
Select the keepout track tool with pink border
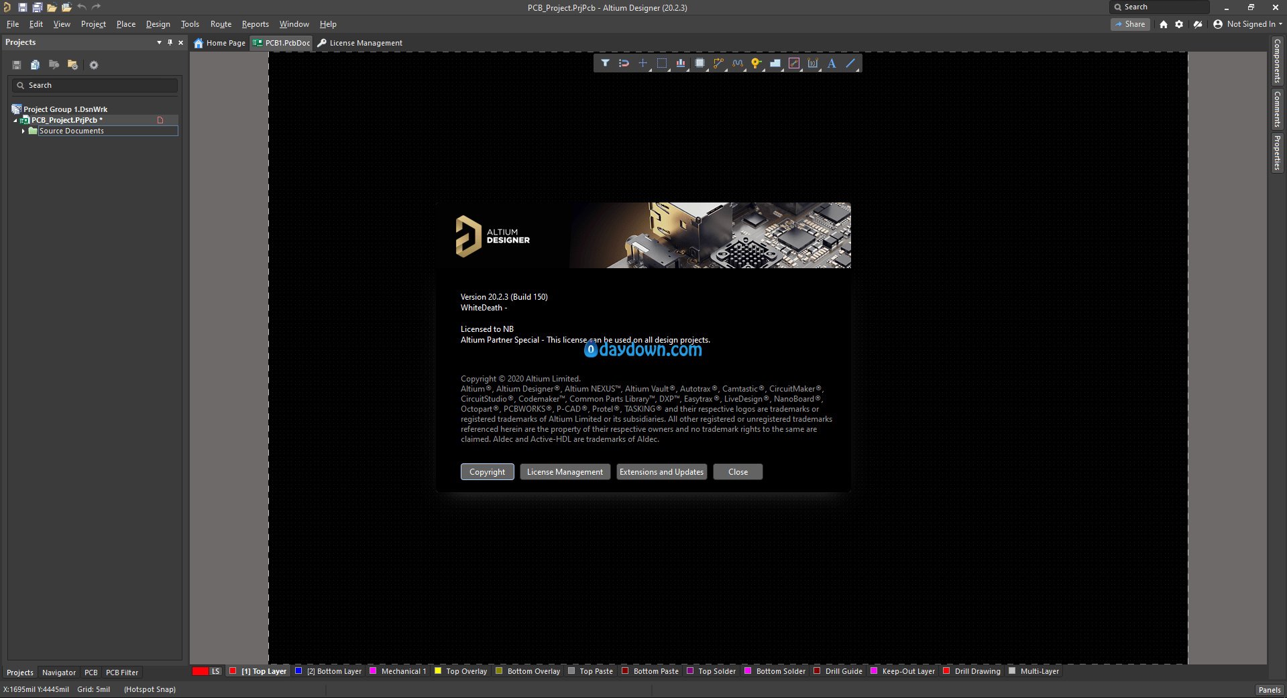pyautogui.click(x=794, y=63)
